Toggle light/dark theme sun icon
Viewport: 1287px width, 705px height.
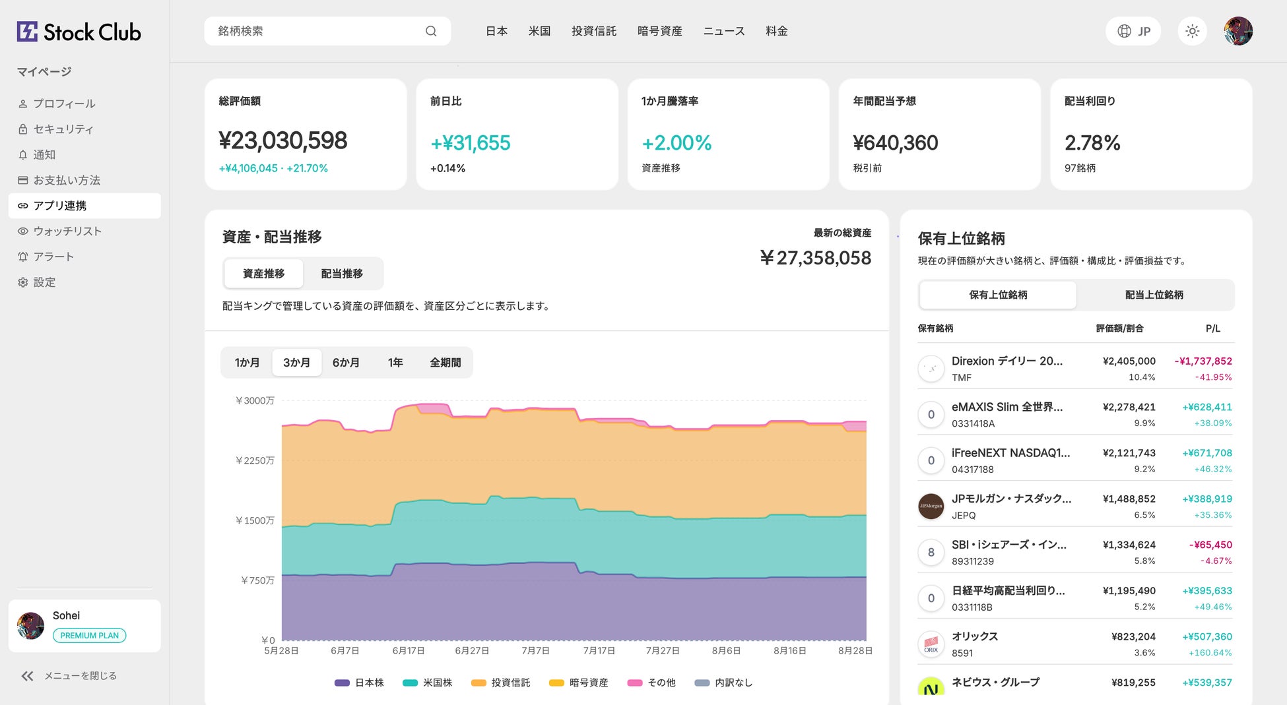[1192, 31]
